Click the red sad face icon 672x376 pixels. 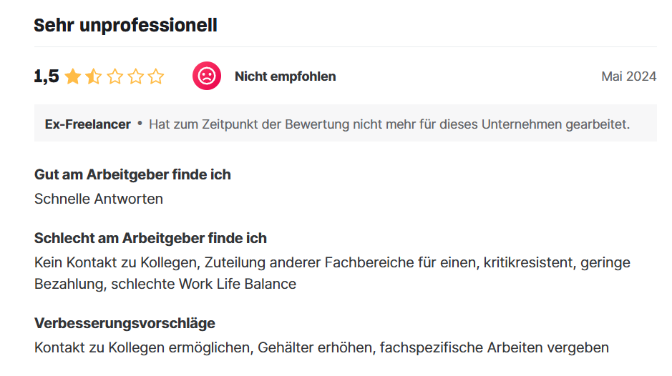coord(206,76)
